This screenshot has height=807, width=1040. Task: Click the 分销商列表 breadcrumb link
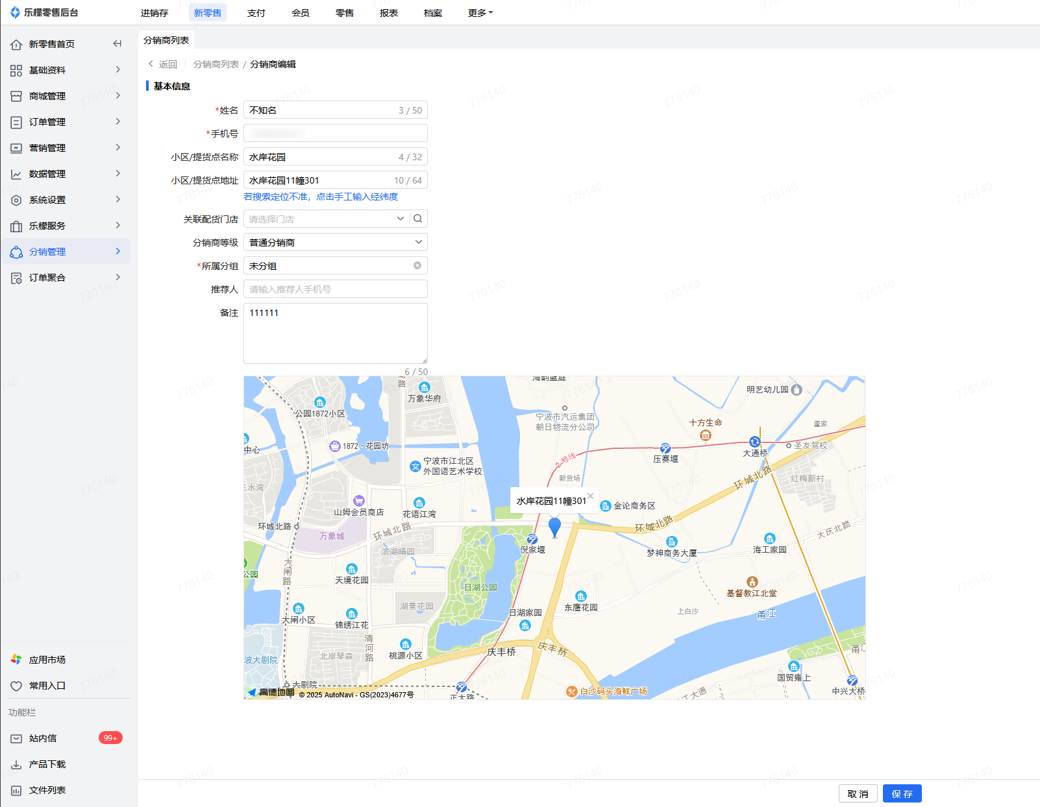pyautogui.click(x=216, y=64)
